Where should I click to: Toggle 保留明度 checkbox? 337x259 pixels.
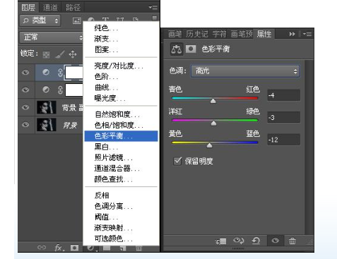177,161
